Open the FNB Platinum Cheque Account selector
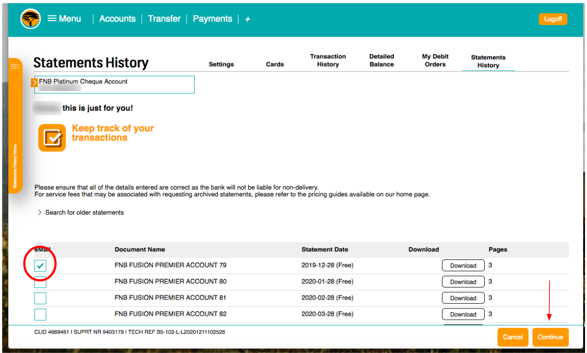The image size is (587, 353). point(115,84)
